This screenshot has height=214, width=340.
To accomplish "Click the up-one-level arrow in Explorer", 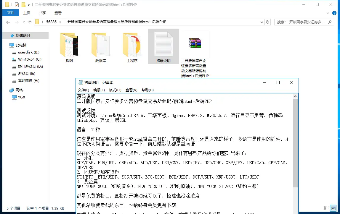I will coord(30,22).
